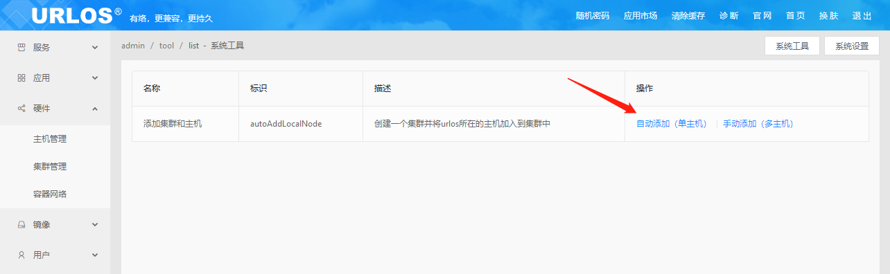Click 换肤 to change skin
Screen dimensions: 890x274
[828, 16]
